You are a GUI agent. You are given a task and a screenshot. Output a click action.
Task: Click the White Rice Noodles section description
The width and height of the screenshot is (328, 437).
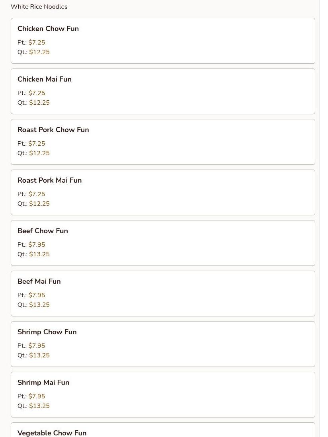point(39,7)
